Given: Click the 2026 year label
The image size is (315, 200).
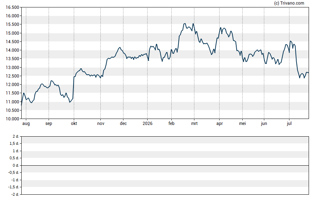Looking at the screenshot, I should pyautogui.click(x=148, y=124).
